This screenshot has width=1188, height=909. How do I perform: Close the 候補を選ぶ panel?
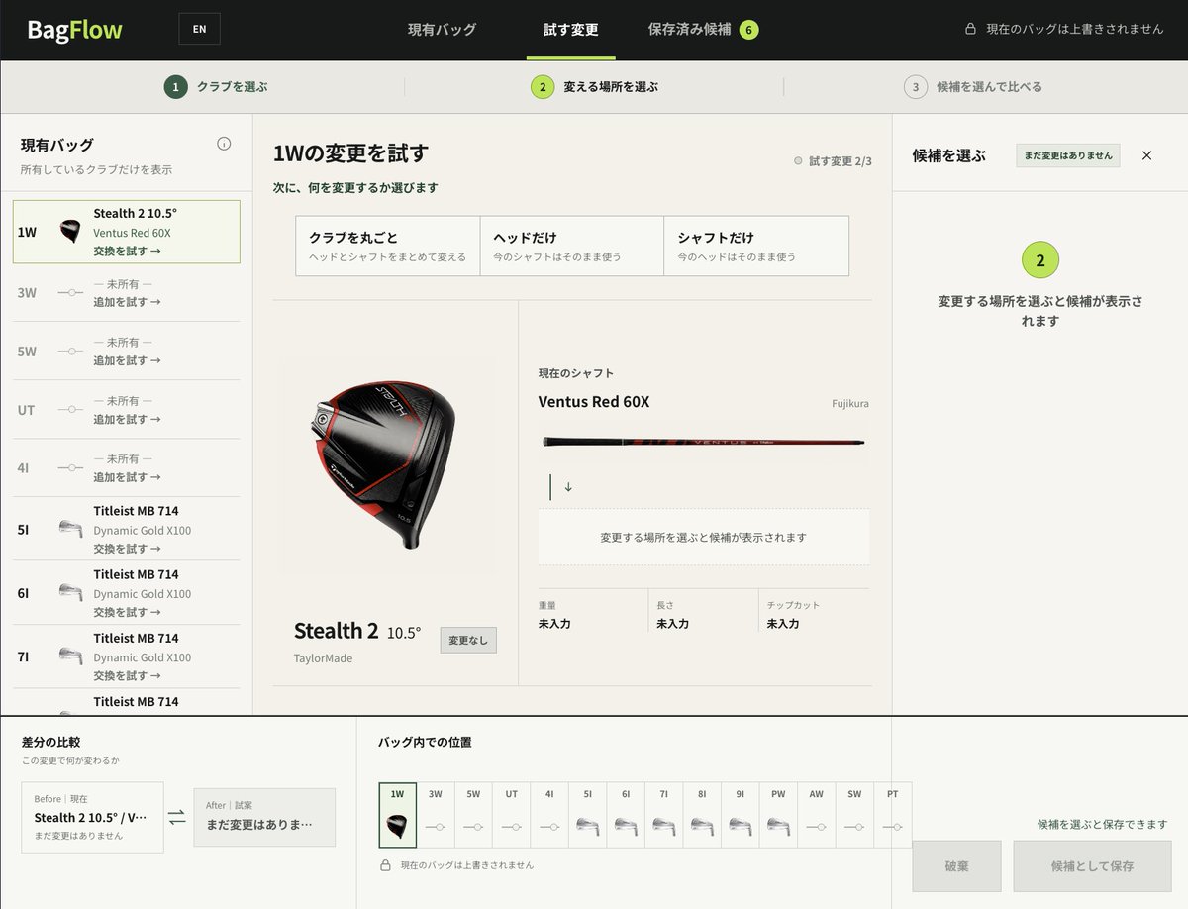pyautogui.click(x=1146, y=155)
